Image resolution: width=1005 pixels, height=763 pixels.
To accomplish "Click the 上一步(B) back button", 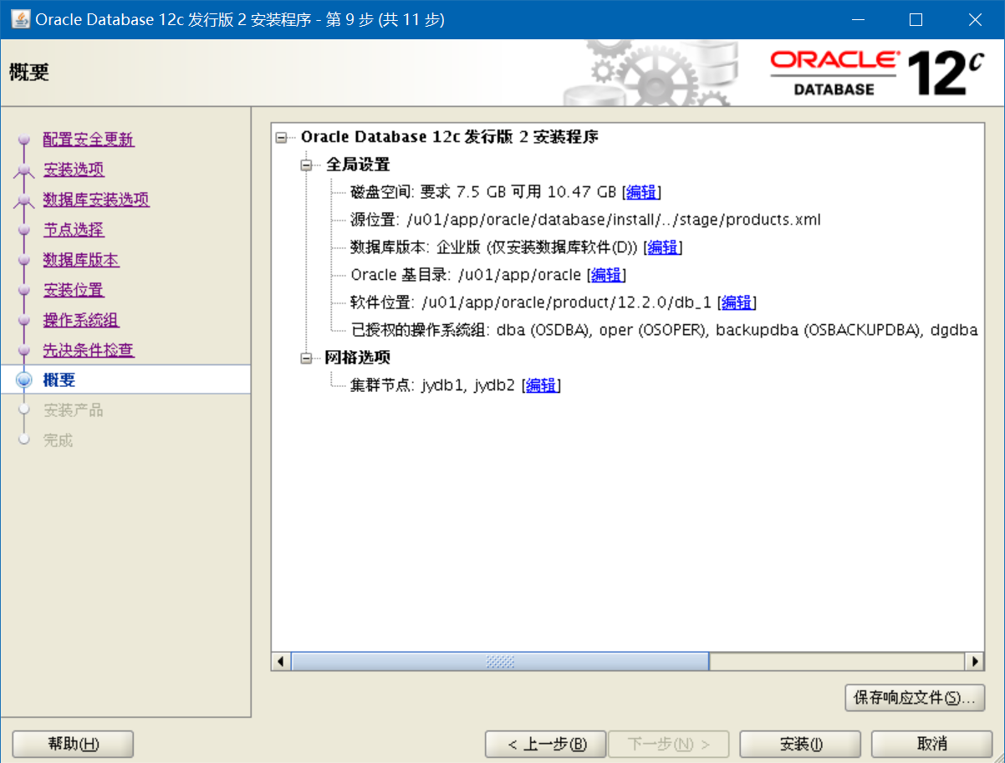I will point(547,744).
